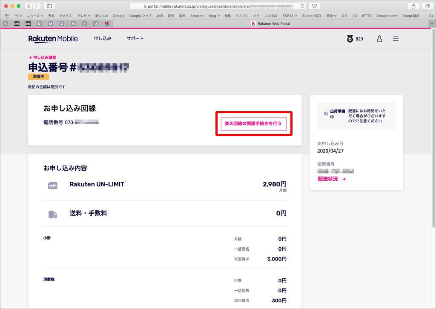The width and height of the screenshot is (436, 309).
Task: Click the eSIM icon beside Rakuten UN-LIMIT
Action: coord(52,185)
